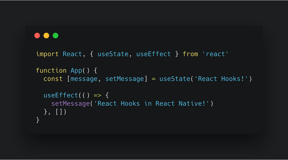Click the 'useEffect' call on its own line

[61, 95]
